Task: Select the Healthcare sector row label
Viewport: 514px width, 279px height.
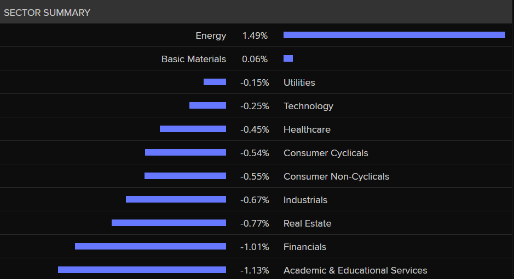Action: (307, 129)
